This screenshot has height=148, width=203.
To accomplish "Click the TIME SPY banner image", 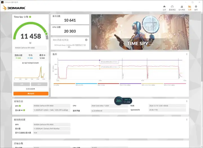I will point(140,32).
